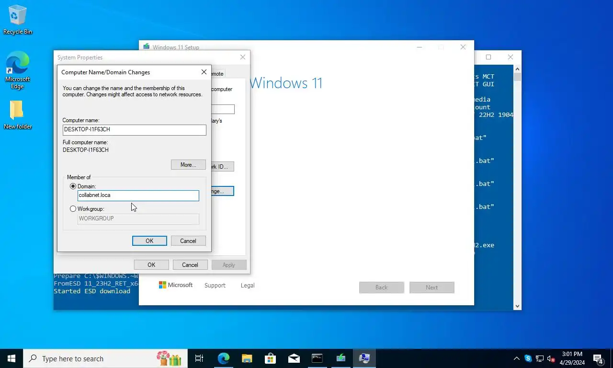613x368 pixels.
Task: Maximize the console window at right
Action: [x=488, y=57]
